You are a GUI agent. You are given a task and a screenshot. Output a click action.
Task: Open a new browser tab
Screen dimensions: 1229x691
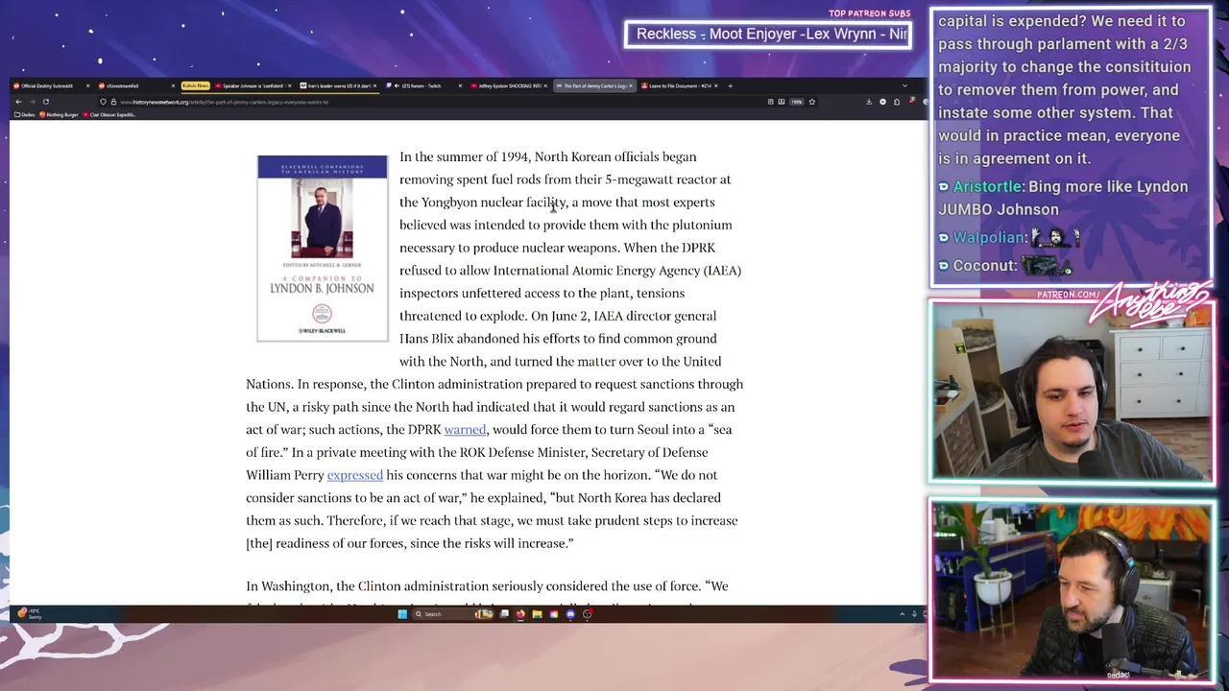730,85
